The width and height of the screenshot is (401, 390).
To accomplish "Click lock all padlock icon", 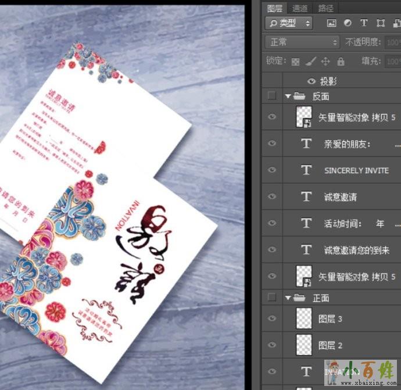I will pos(341,61).
